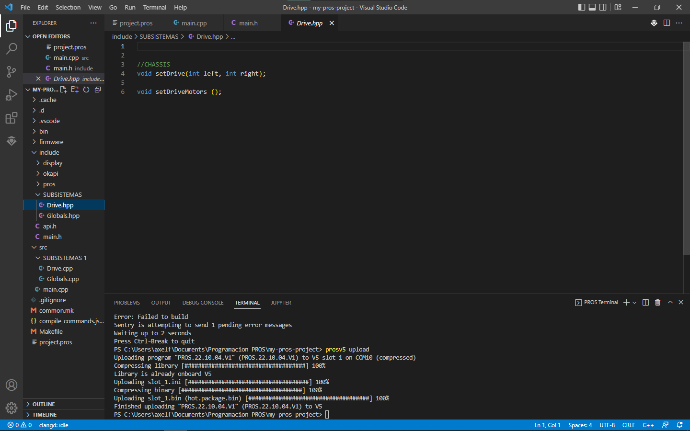
Task: Maximize the terminal panel size
Action: [670, 302]
